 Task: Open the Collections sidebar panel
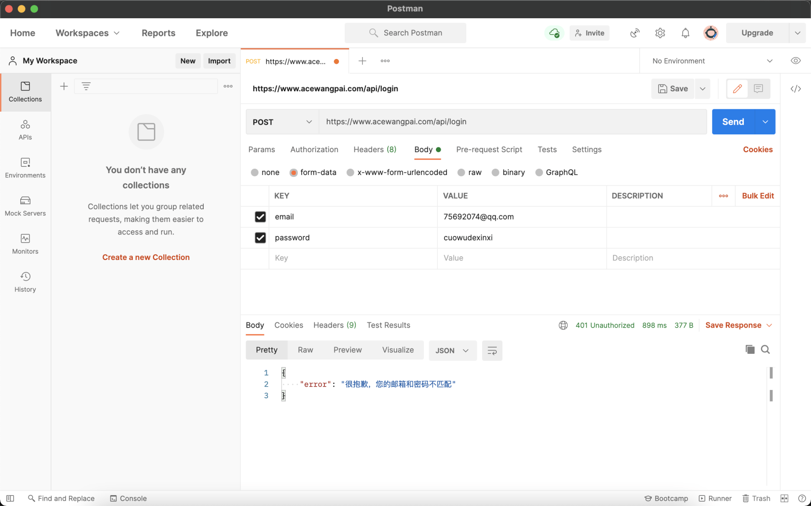(x=25, y=92)
